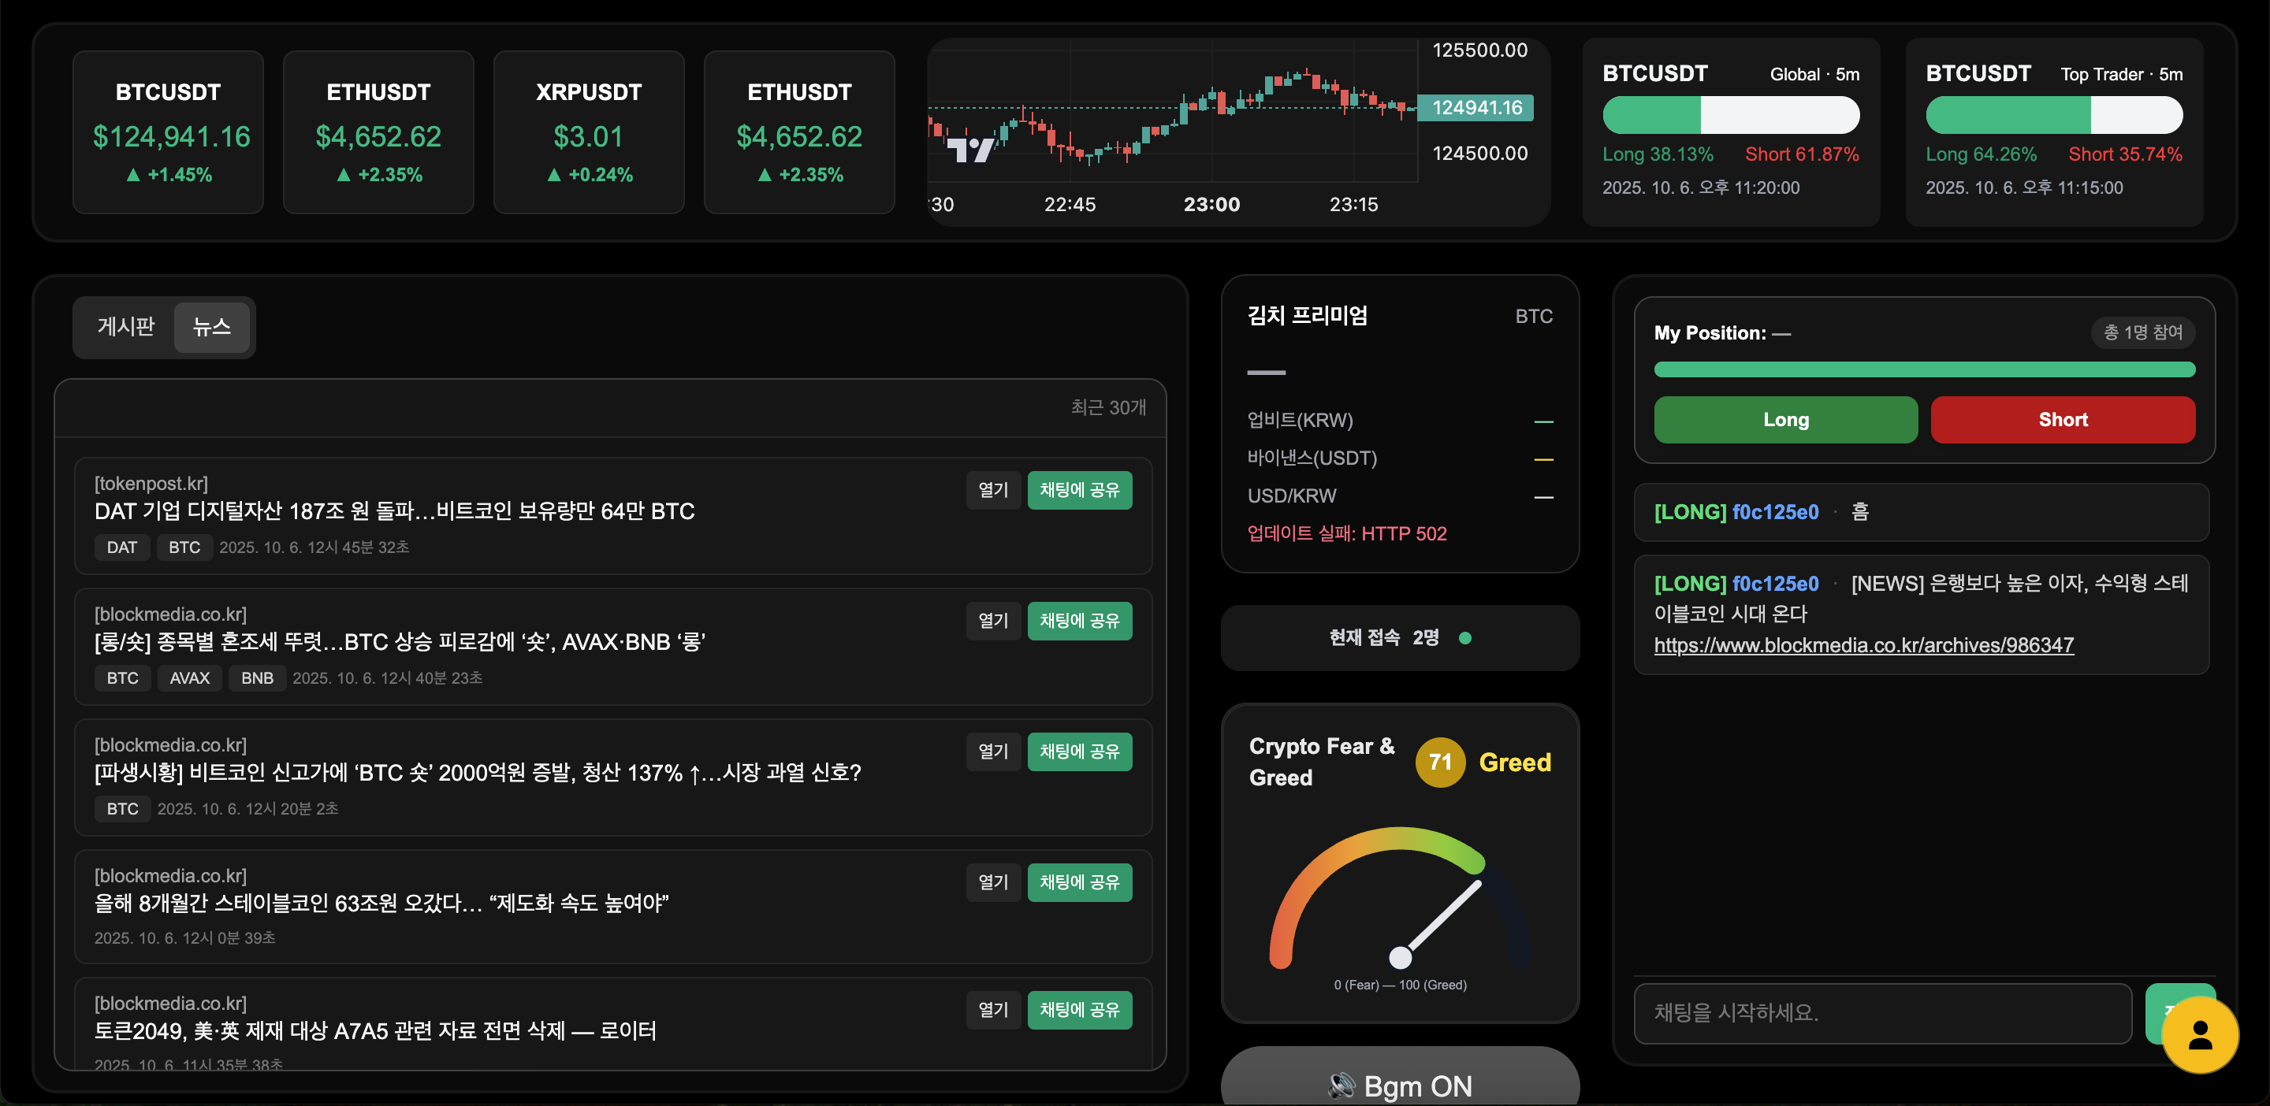
Task: Click the 124941.16 price label on chart
Action: click(x=1476, y=107)
